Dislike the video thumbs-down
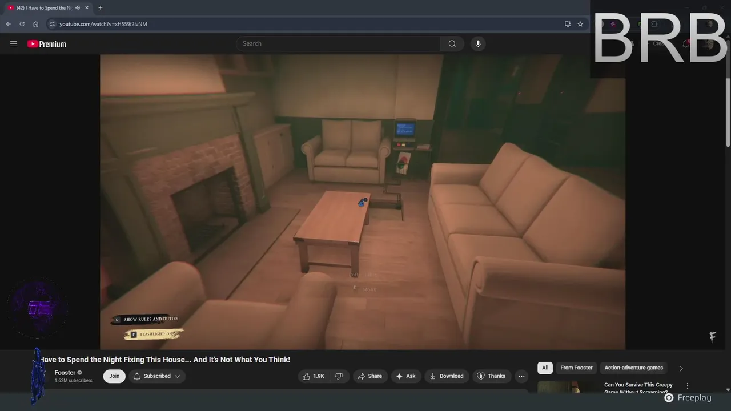731x411 pixels. [x=339, y=376]
